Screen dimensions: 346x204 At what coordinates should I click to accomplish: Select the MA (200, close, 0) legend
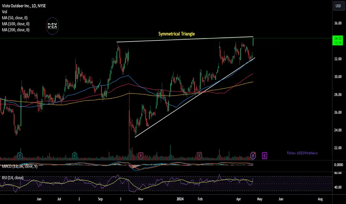(16, 30)
